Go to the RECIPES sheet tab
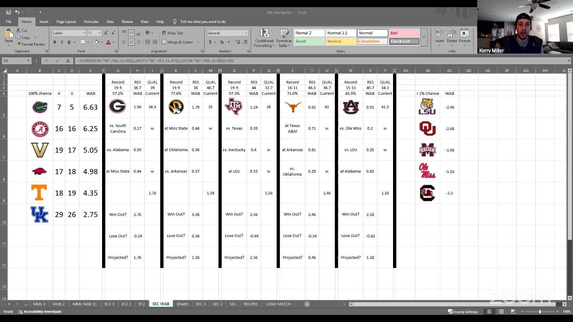 (251, 304)
